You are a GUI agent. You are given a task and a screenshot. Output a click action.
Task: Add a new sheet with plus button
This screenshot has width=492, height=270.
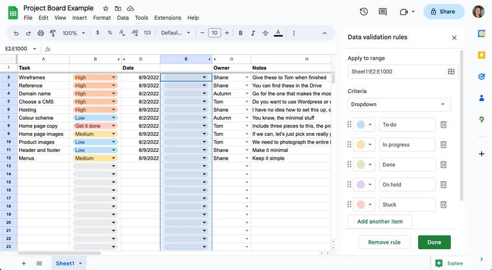[24, 263]
